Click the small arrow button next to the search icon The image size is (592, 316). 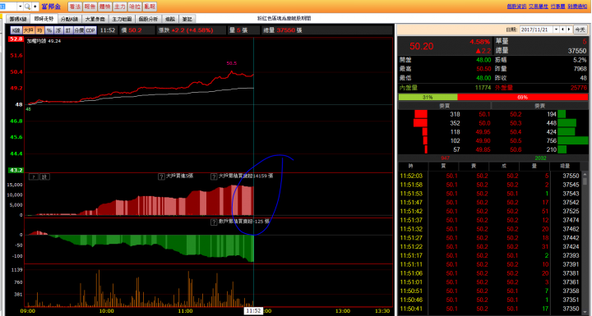pyautogui.click(x=35, y=7)
